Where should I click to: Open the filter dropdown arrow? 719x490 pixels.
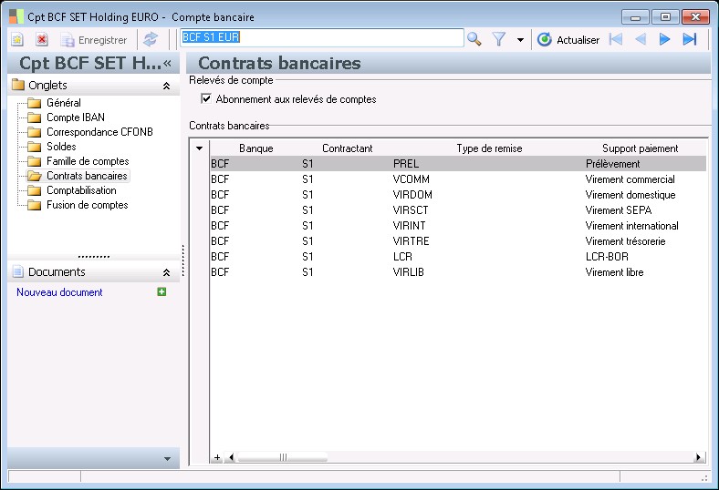[520, 40]
